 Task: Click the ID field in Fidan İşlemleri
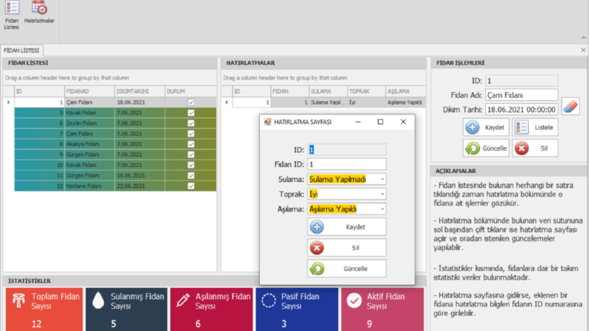coord(521,80)
